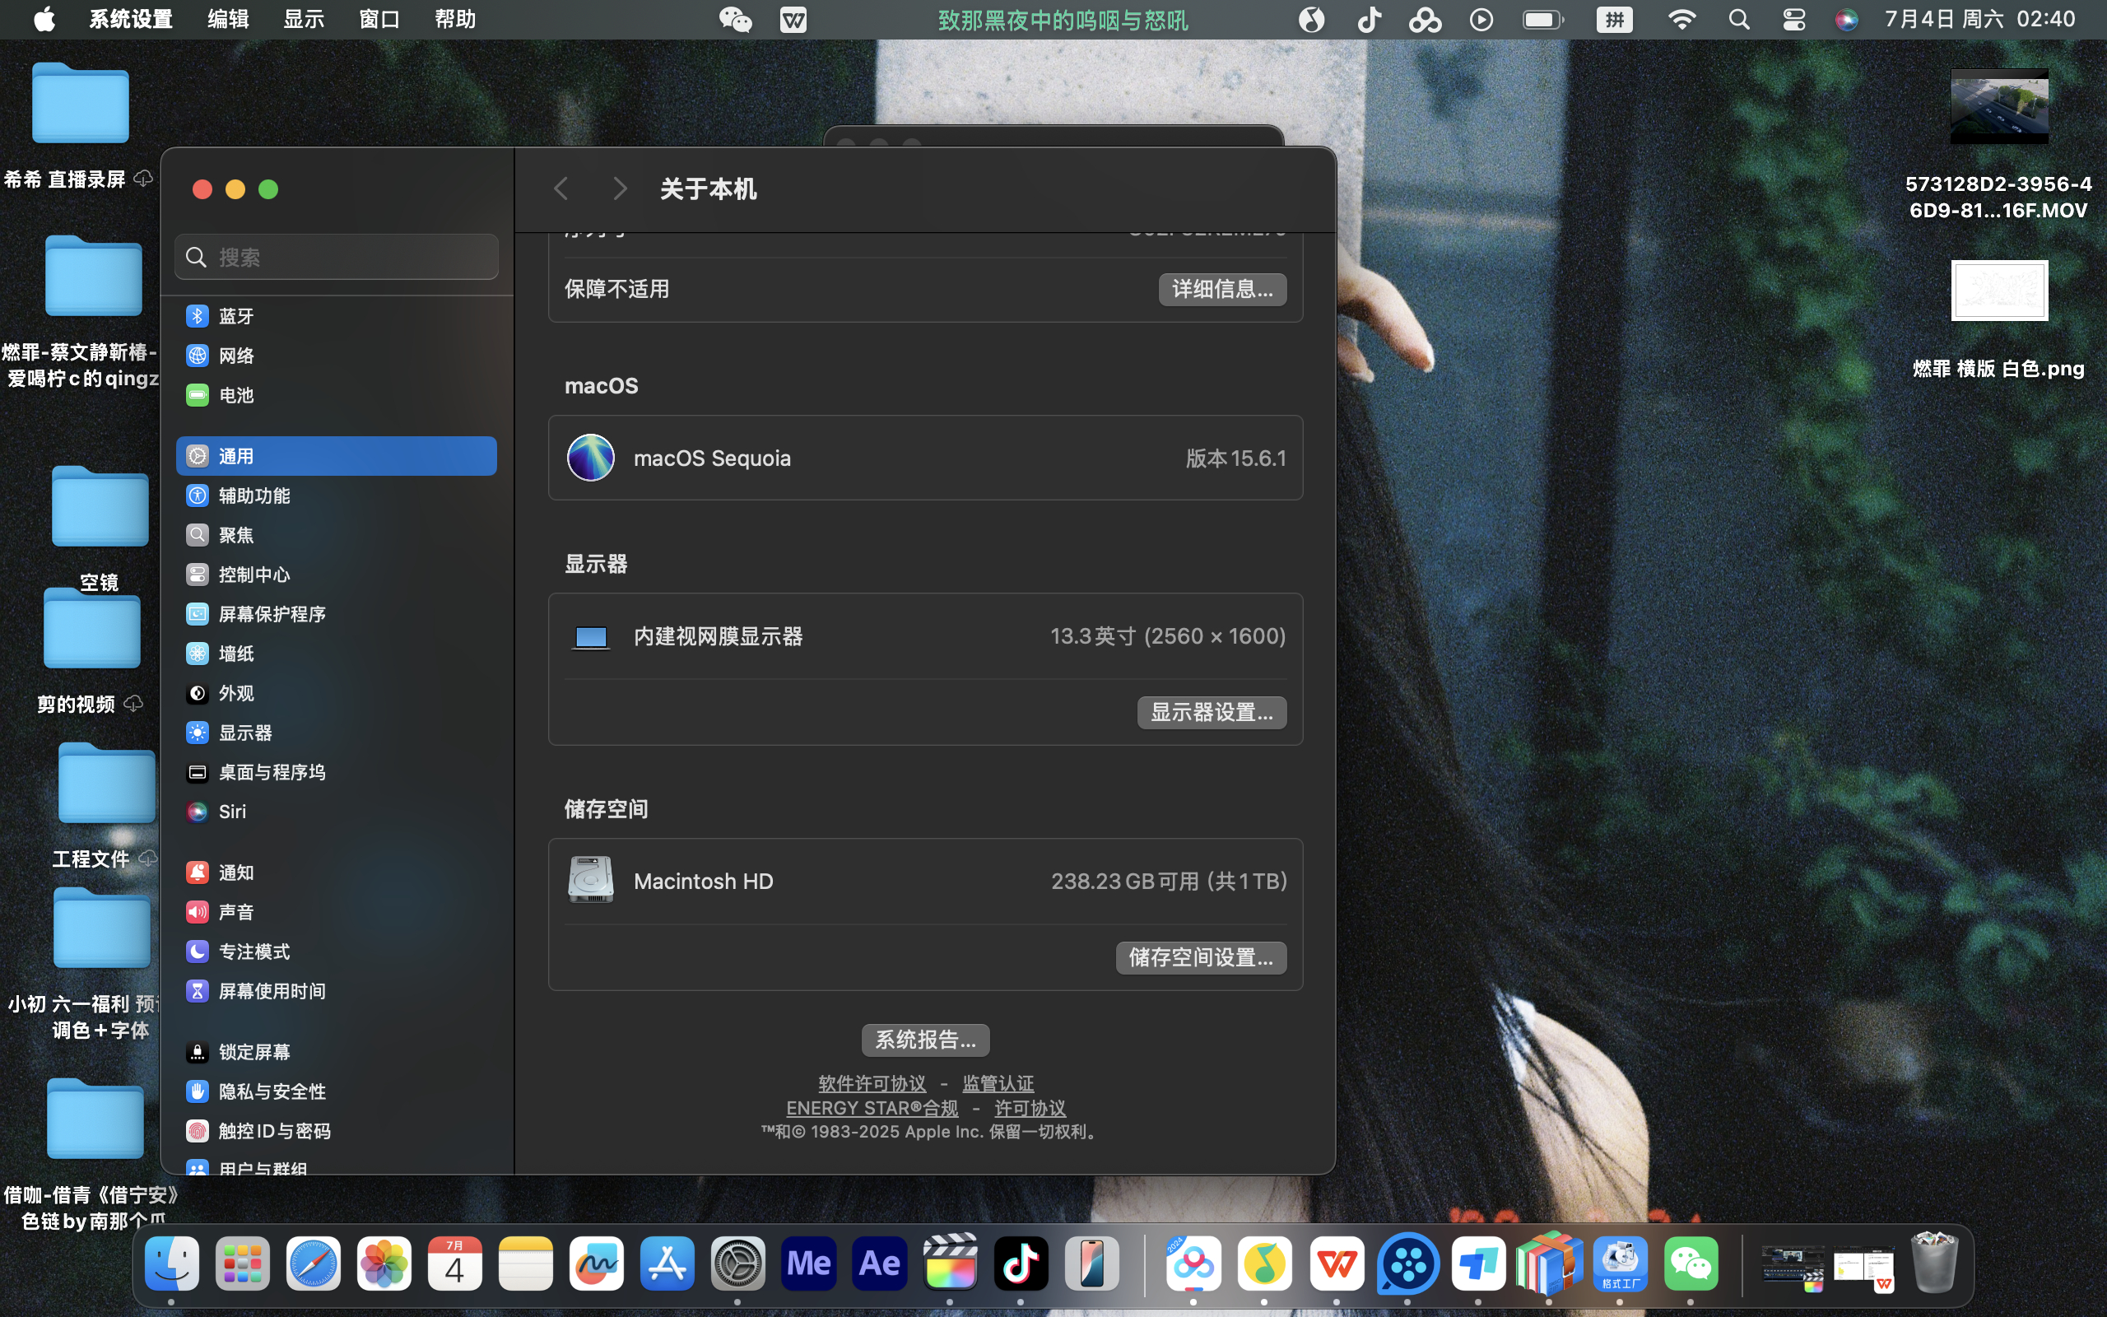This screenshot has height=1317, width=2107.
Task: Select 隐私与安全性 in the sidebar
Action: point(336,1091)
